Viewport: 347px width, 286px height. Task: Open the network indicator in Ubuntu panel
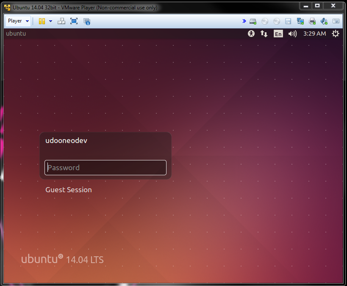tap(264, 34)
